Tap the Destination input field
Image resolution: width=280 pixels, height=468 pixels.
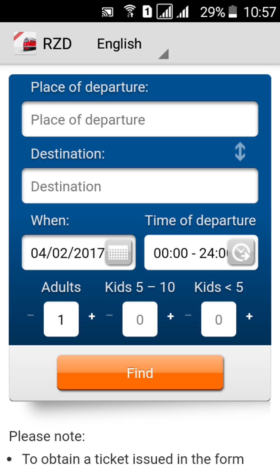pos(140,186)
